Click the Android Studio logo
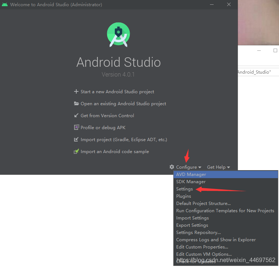The height and width of the screenshot is (267, 279). pos(118,34)
